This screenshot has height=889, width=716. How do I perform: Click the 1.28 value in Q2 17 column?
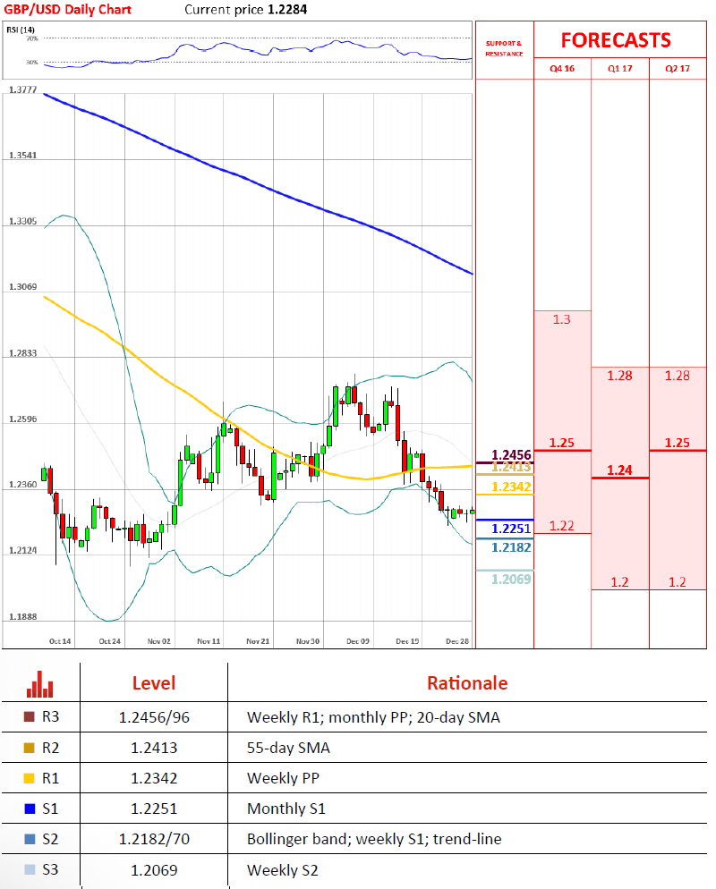point(678,376)
